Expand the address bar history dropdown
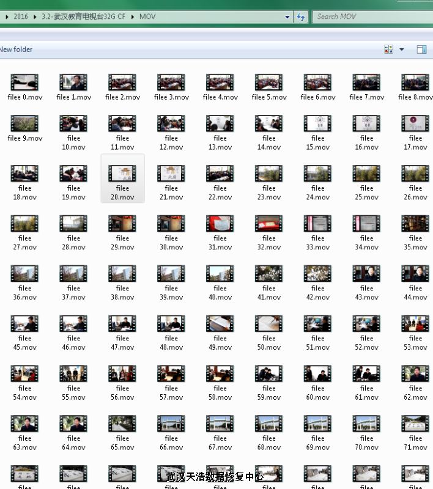Screen dimensions: 433x489 click(x=287, y=17)
